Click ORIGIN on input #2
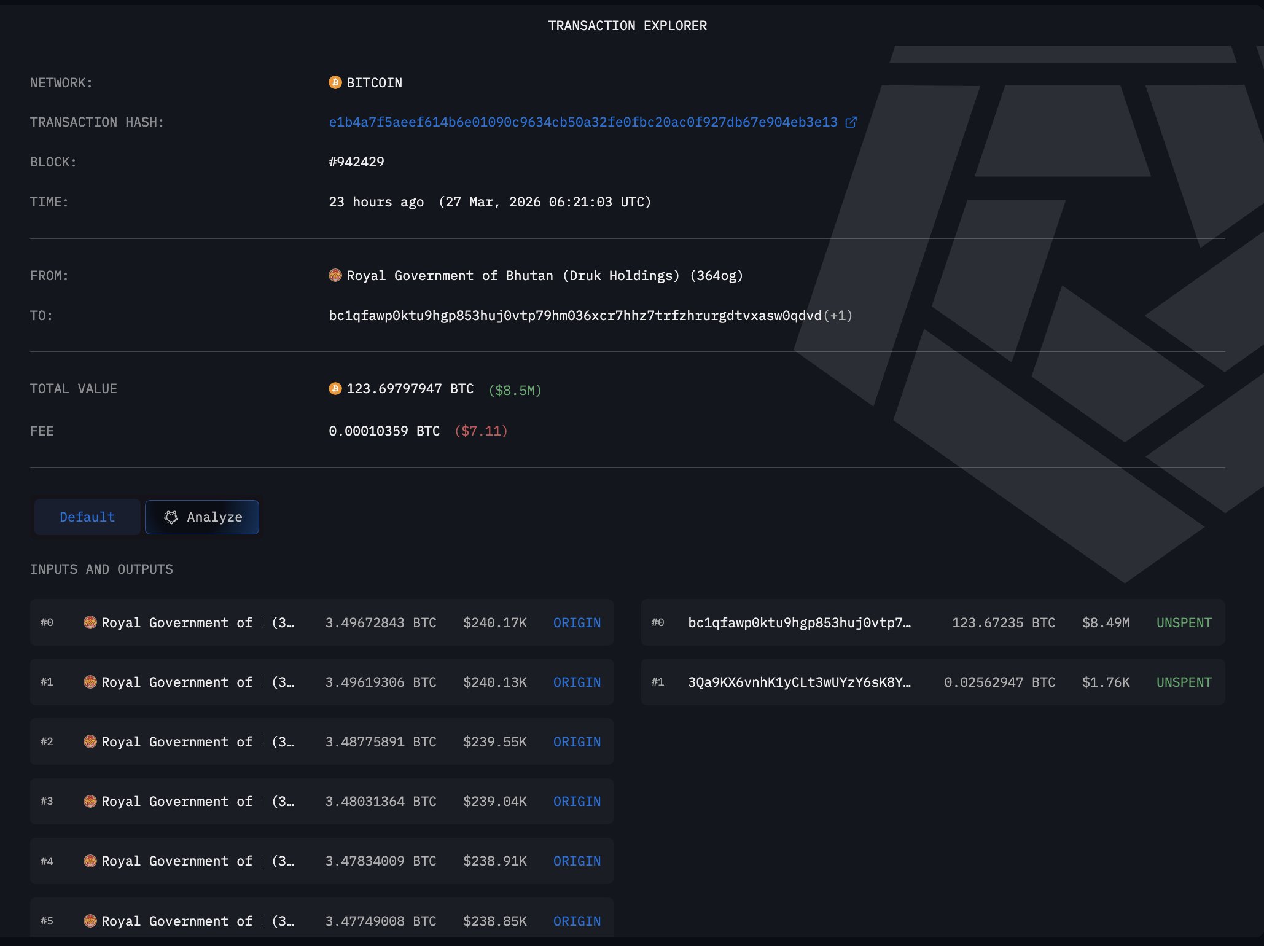1264x946 pixels. tap(576, 741)
